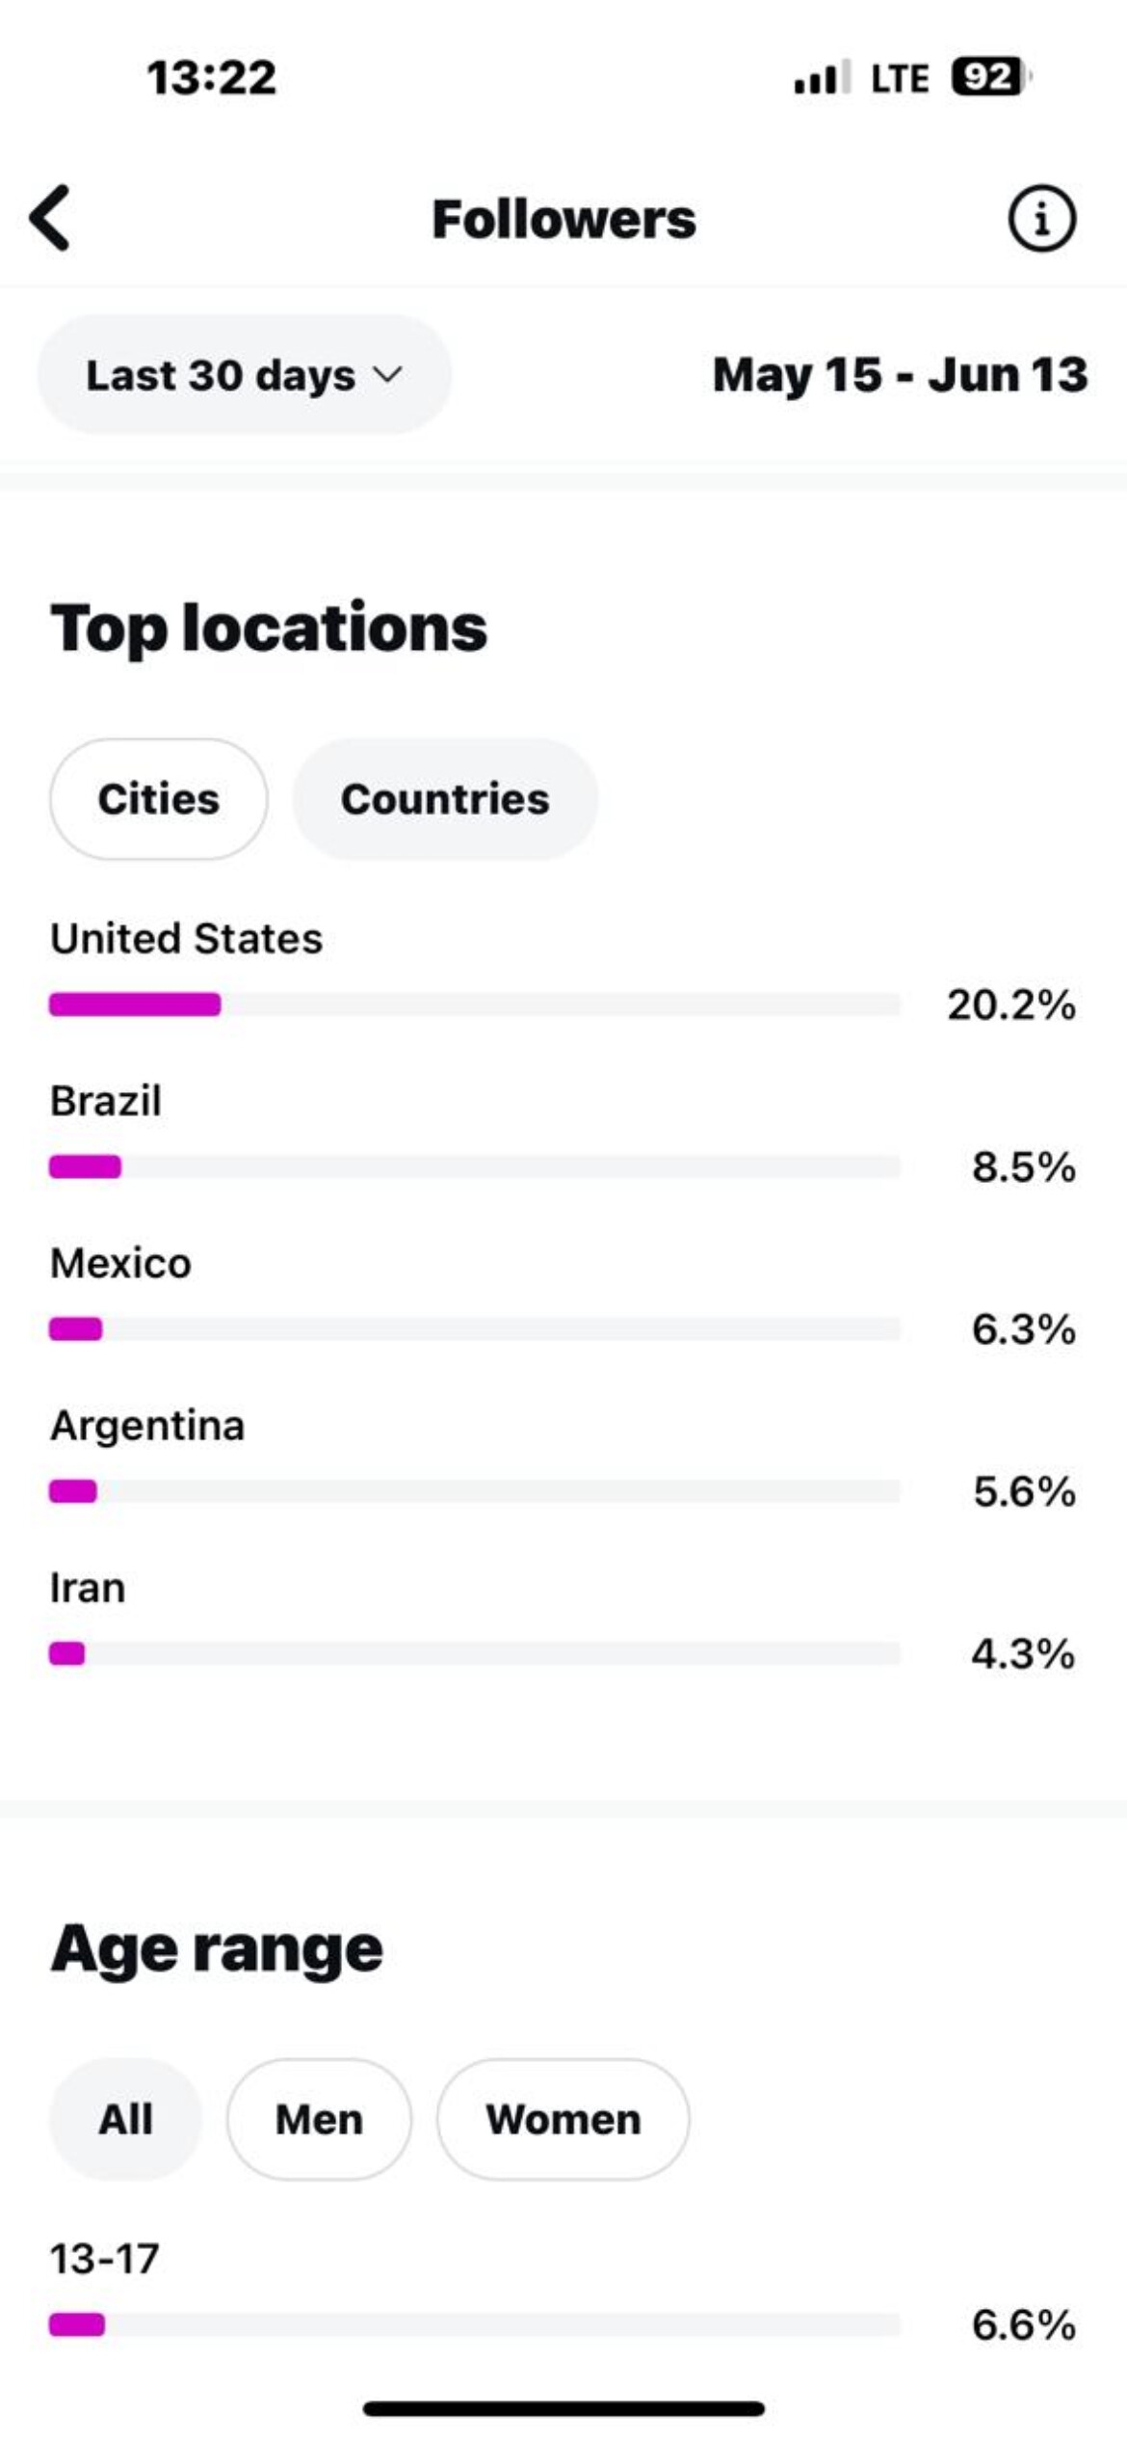Image resolution: width=1127 pixels, height=2441 pixels.
Task: Select the Countries filter chip
Action: coord(445,799)
